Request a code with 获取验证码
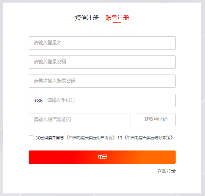The width and height of the screenshot is (205, 196). click(x=156, y=120)
